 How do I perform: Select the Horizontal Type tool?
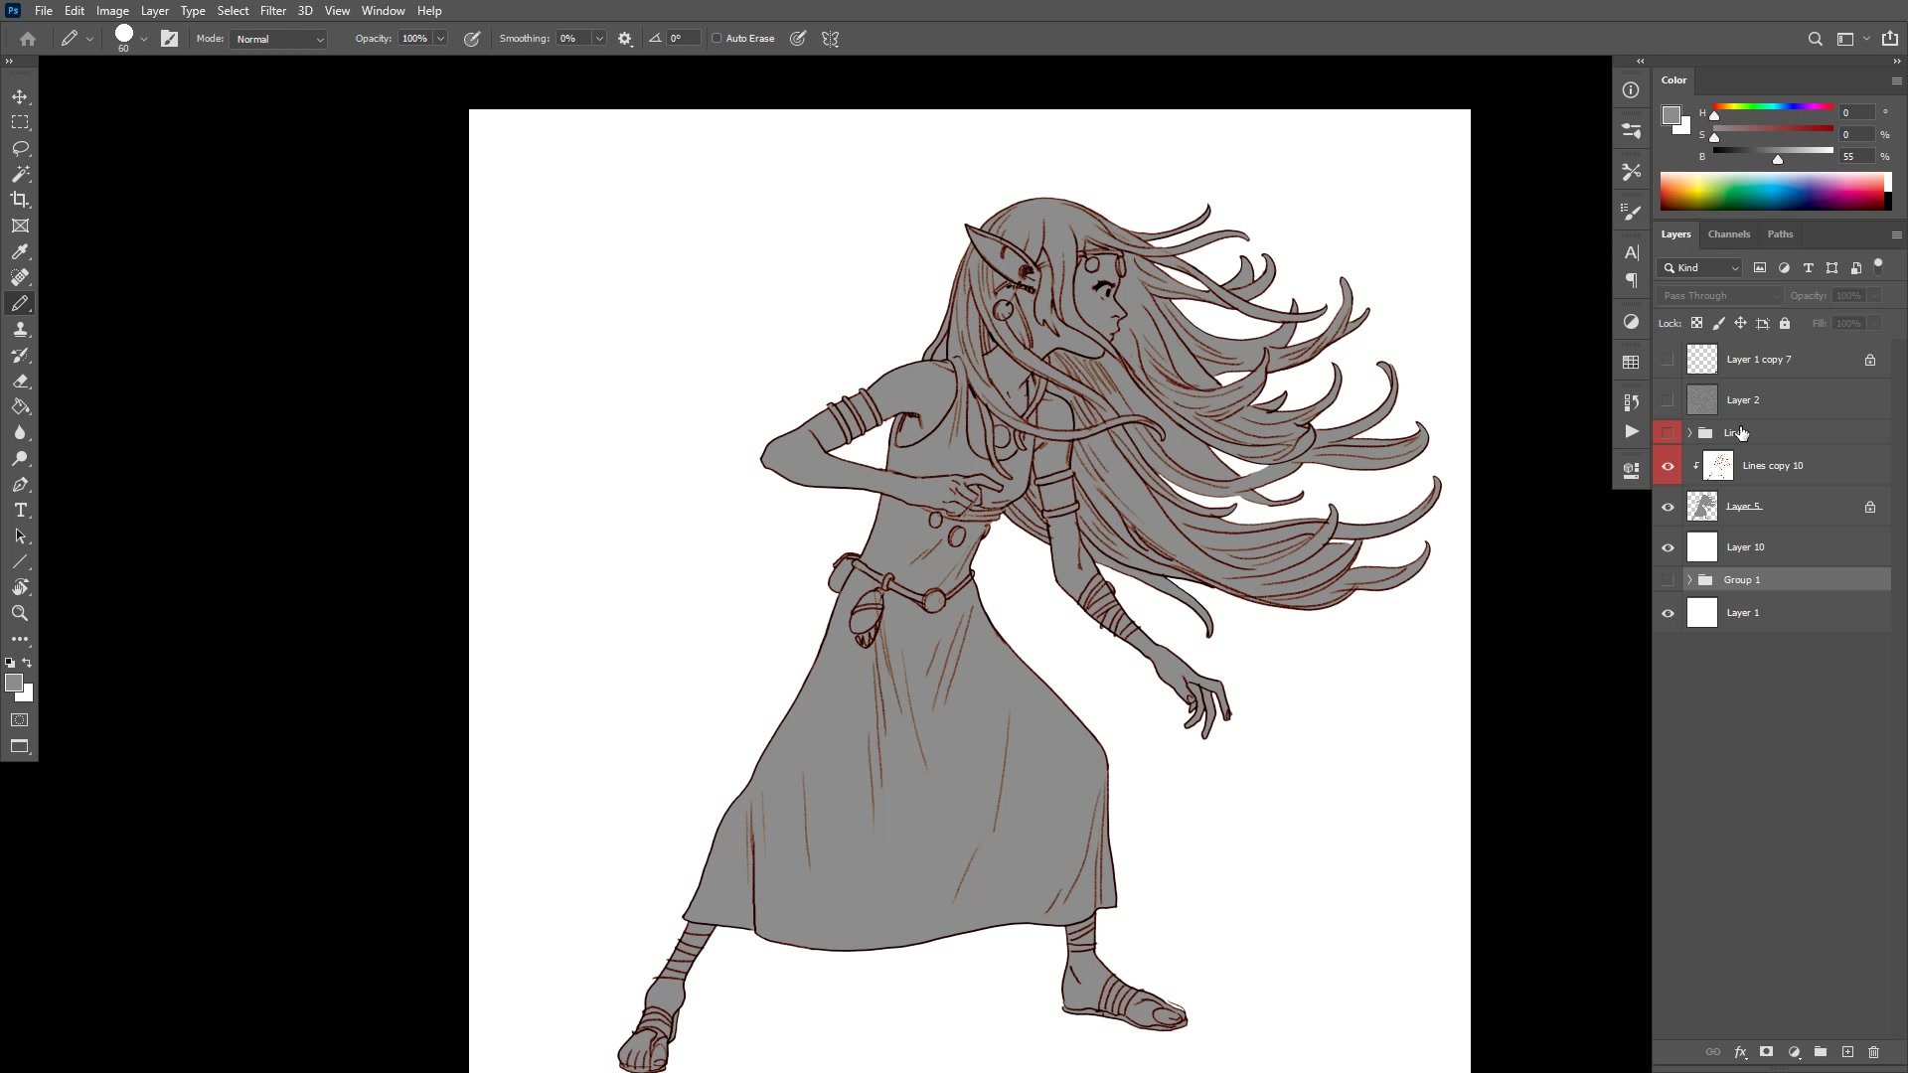pos(20,510)
